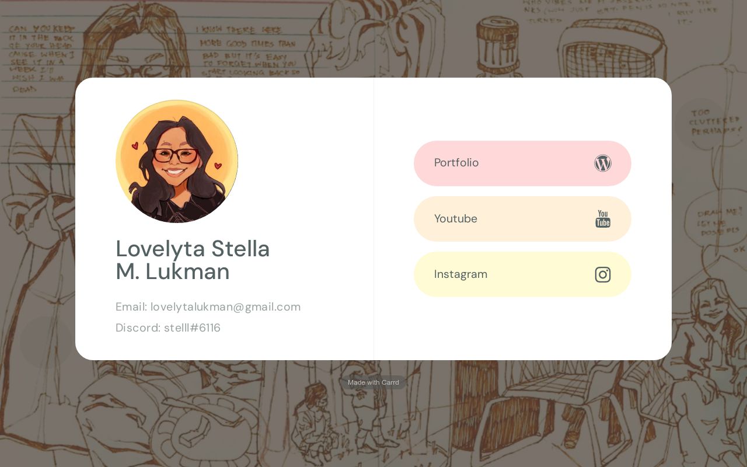Viewport: 747px width, 467px height.
Task: Click the "Draw me!" speech bubble sketch
Action: pyautogui.click(x=719, y=223)
